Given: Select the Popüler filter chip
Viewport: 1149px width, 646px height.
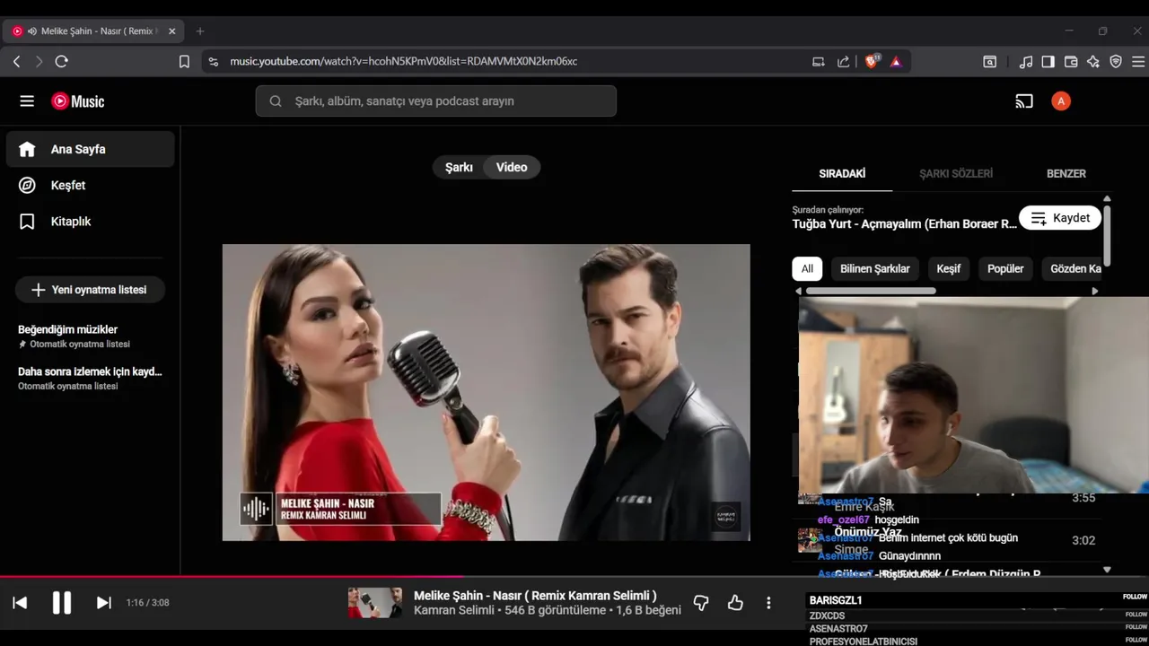Looking at the screenshot, I should pos(1005,268).
